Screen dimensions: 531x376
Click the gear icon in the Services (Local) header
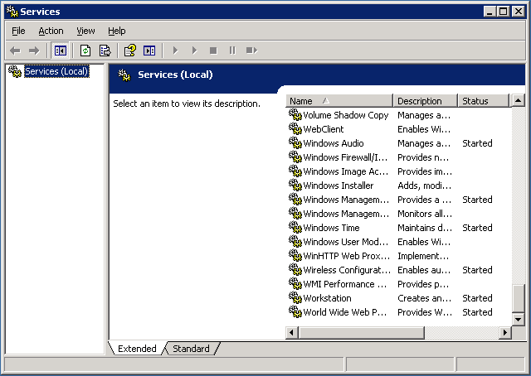click(x=124, y=75)
